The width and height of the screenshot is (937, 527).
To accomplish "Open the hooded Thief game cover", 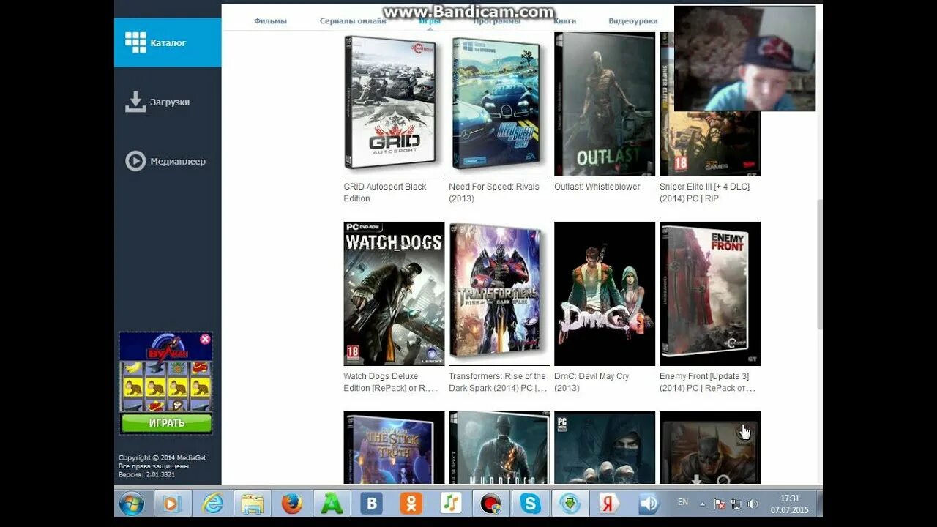I will tap(605, 448).
